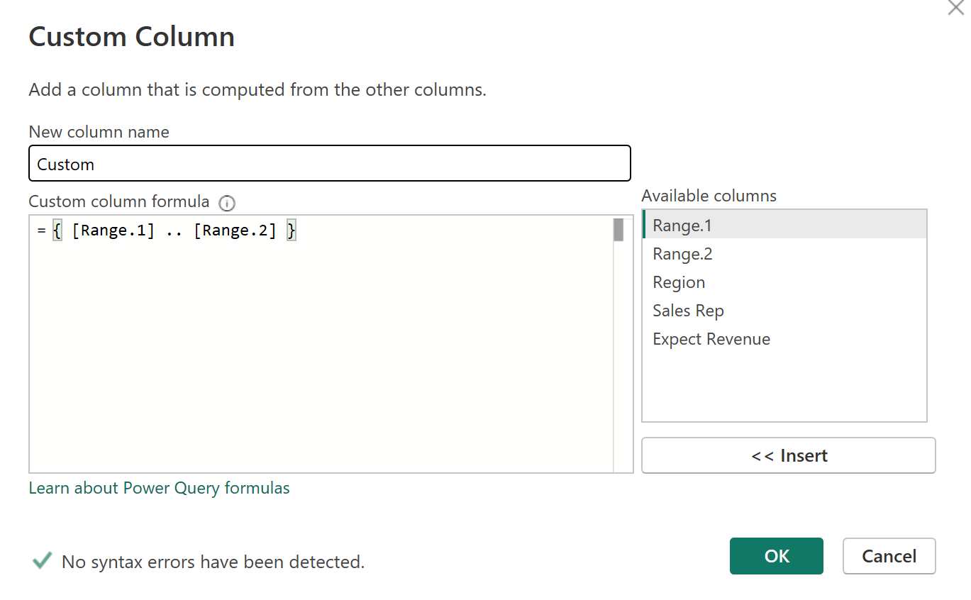Click the empty formula editor area

[x=319, y=355]
